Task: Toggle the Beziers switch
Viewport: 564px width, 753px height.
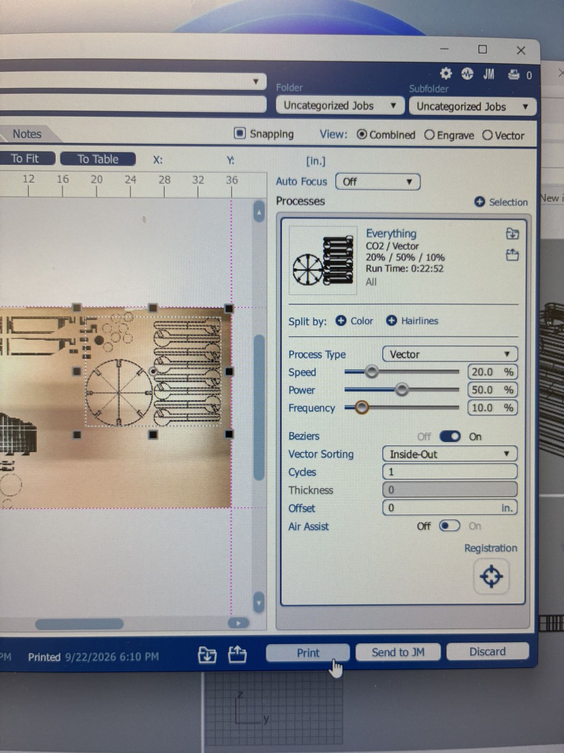Action: point(450,436)
